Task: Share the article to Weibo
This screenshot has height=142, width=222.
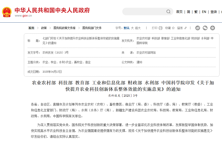Action: tap(198, 28)
